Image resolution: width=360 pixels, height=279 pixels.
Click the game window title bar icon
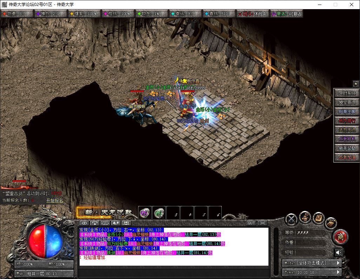tap(4, 4)
